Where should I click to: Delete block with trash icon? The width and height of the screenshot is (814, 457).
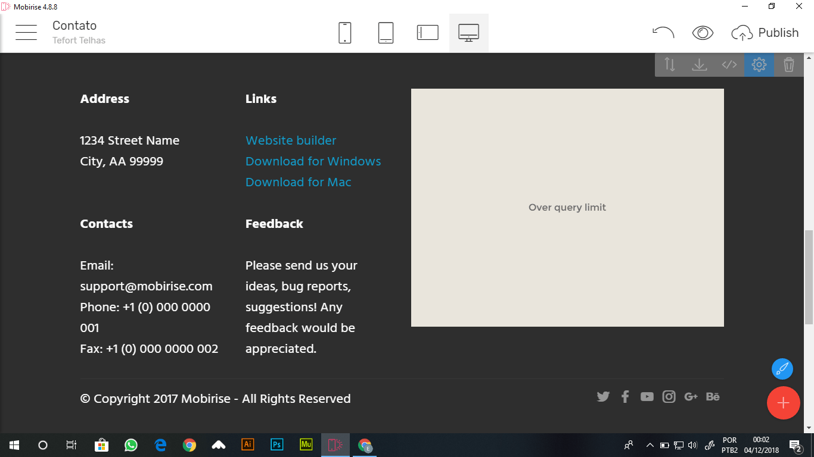point(789,65)
